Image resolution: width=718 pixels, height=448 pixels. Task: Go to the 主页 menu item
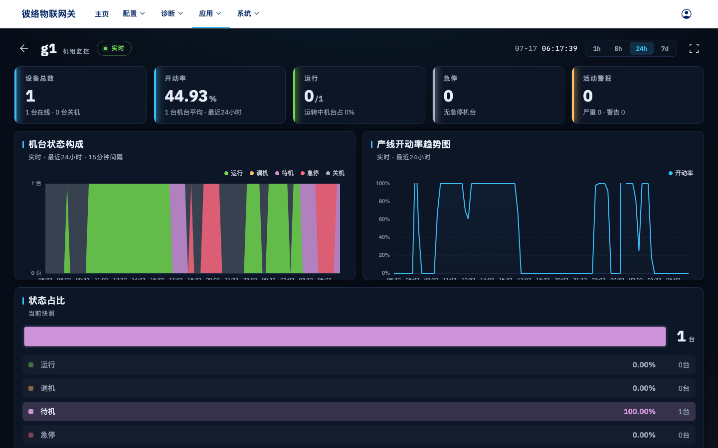(x=102, y=14)
